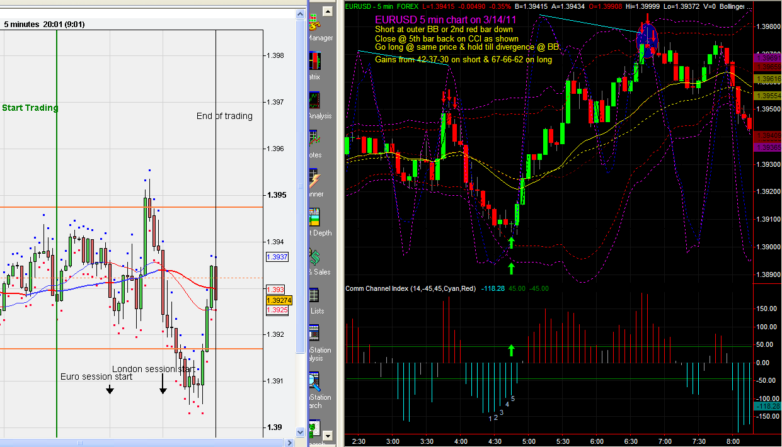Screen dimensions: 782x447
Task: Click the orange 1.39274 last price label
Action: [279, 300]
